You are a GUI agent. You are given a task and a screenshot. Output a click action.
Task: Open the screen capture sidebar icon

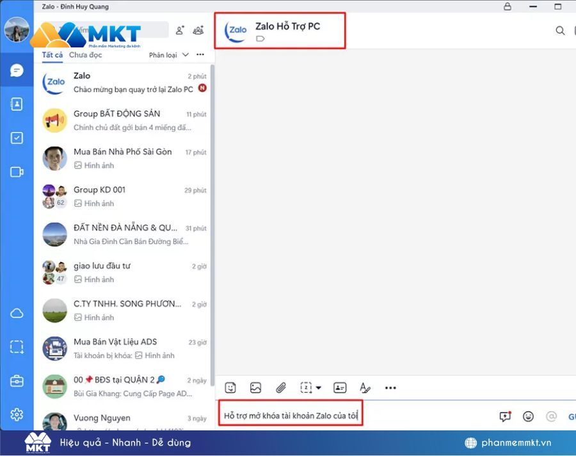pos(17,346)
